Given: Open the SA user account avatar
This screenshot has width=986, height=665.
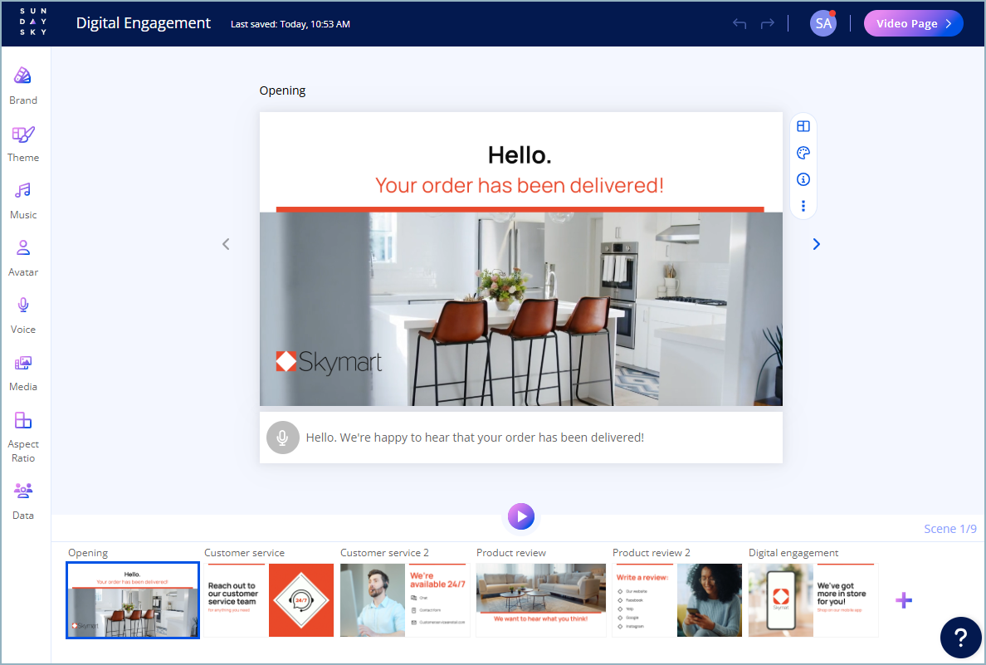Looking at the screenshot, I should [823, 23].
